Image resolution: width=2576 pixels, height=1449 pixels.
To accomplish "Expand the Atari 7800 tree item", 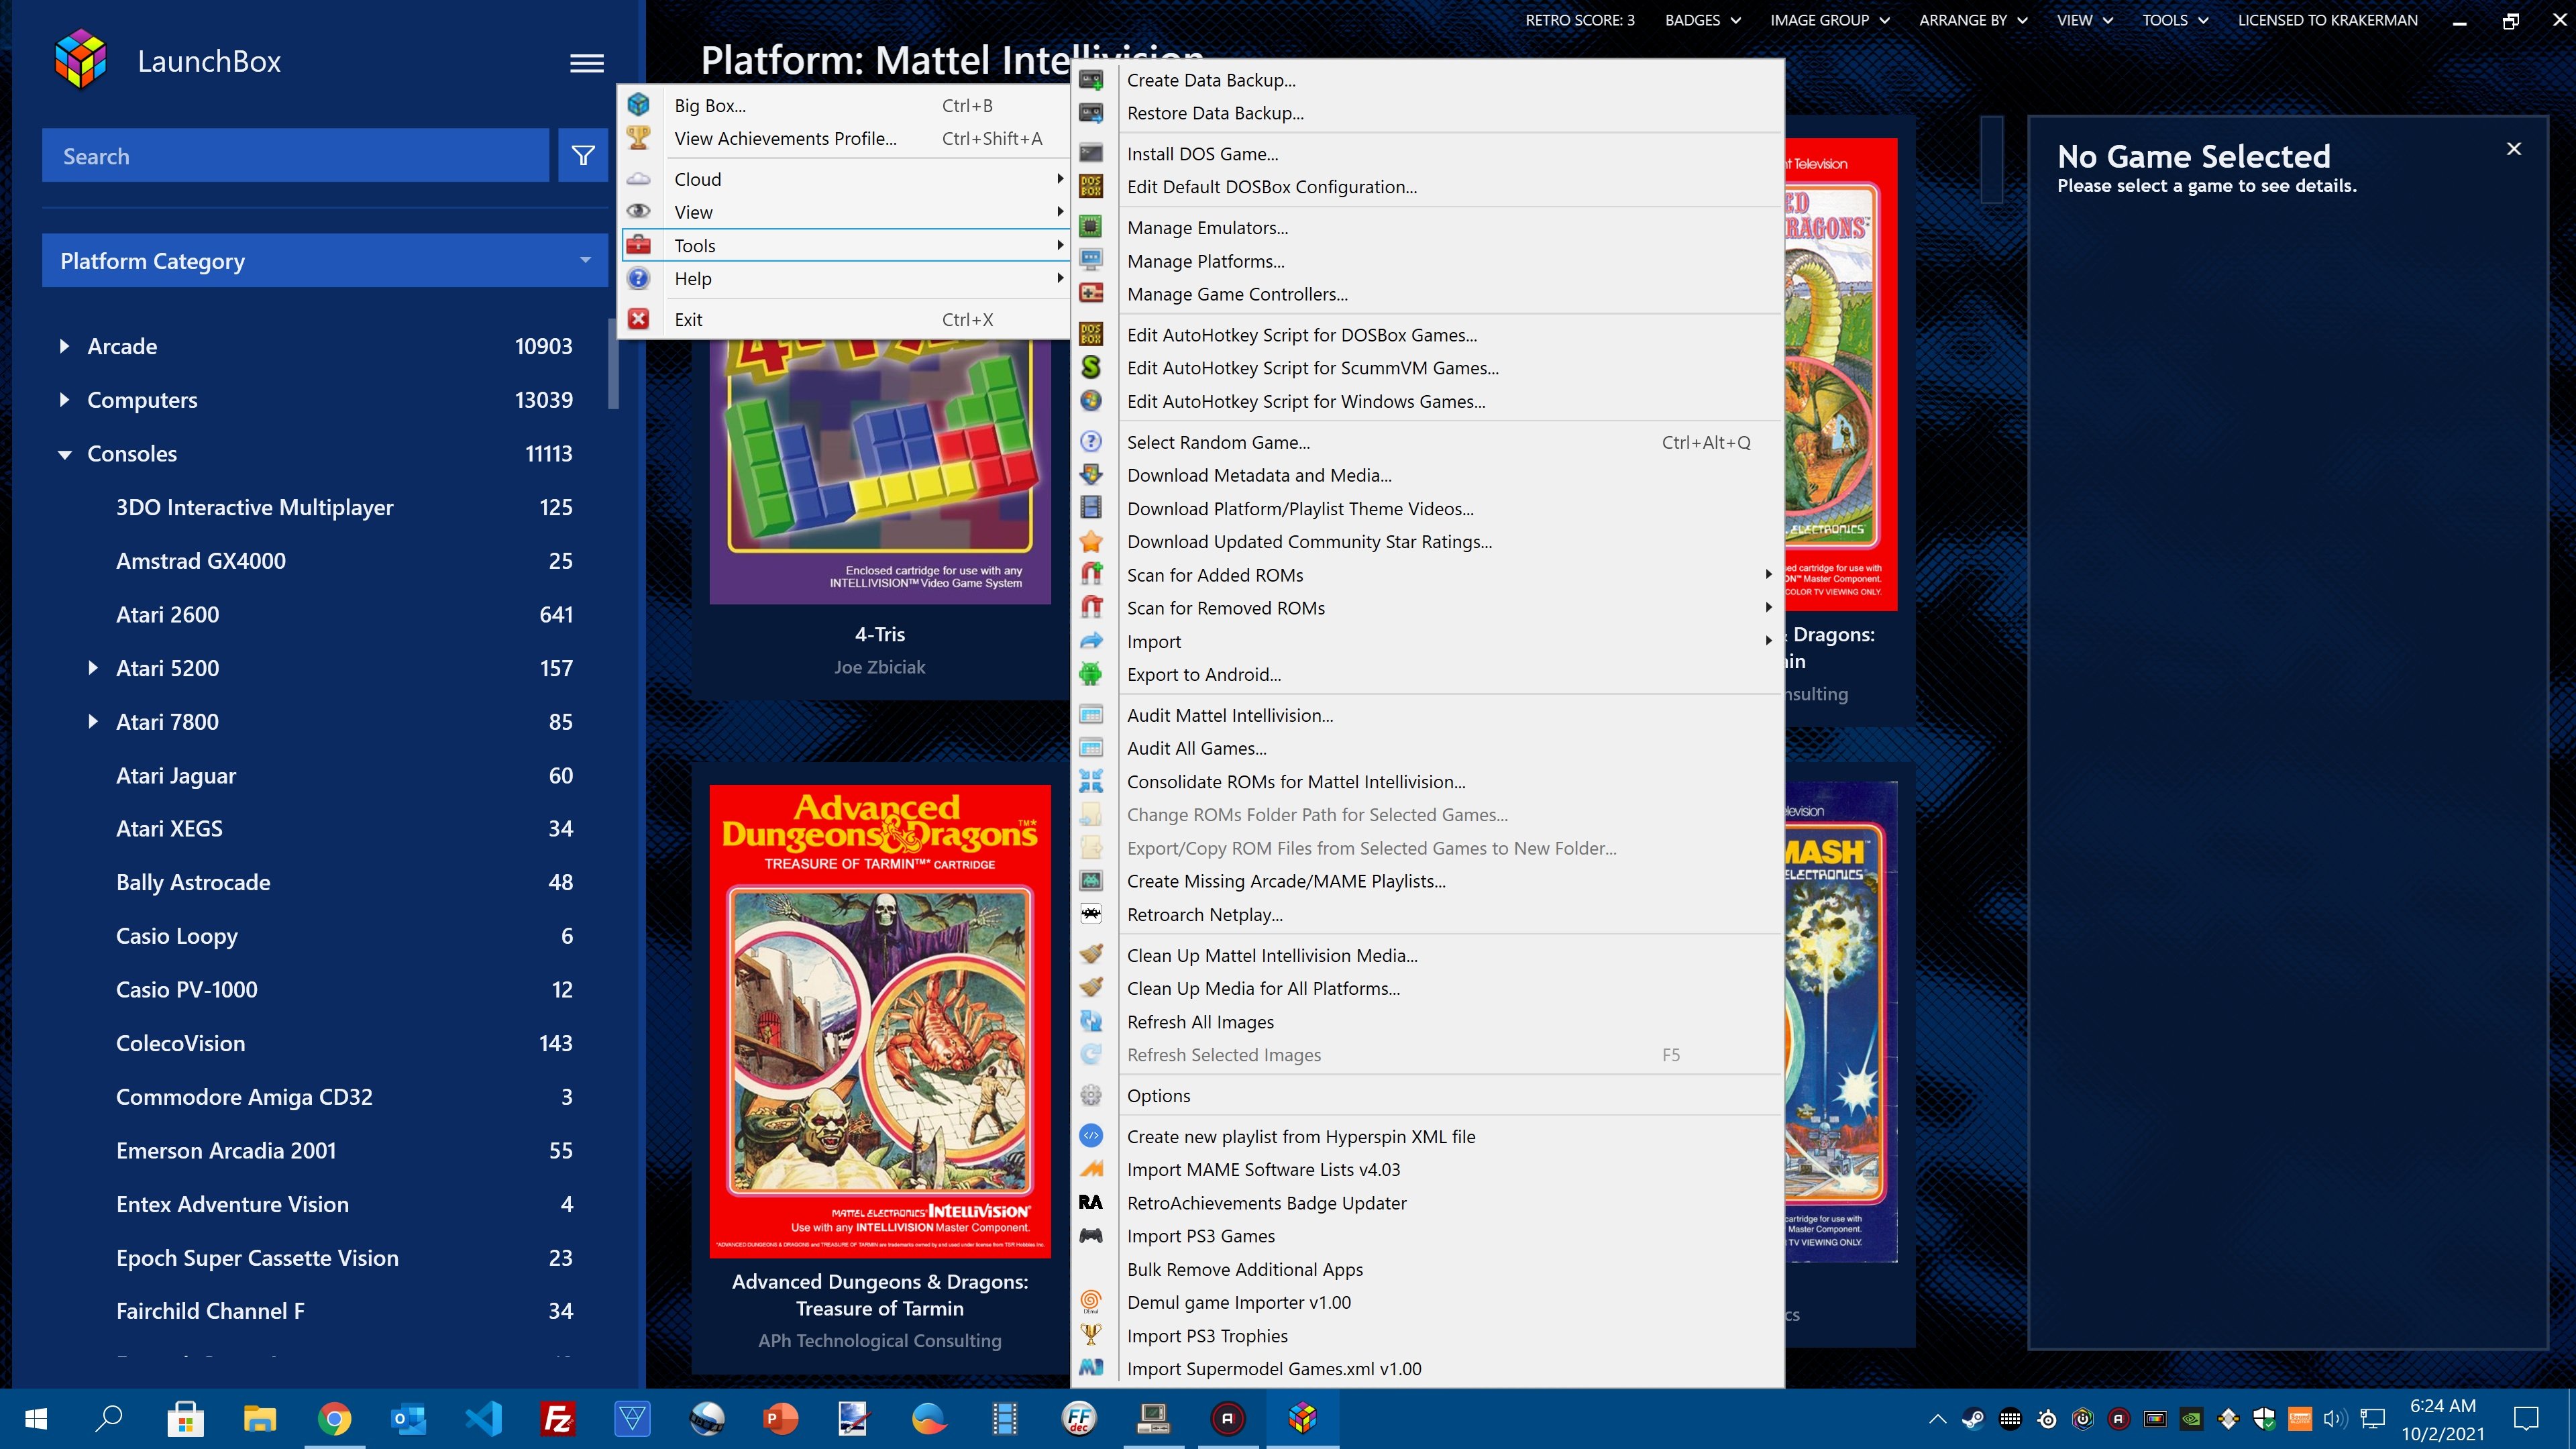I will (93, 722).
